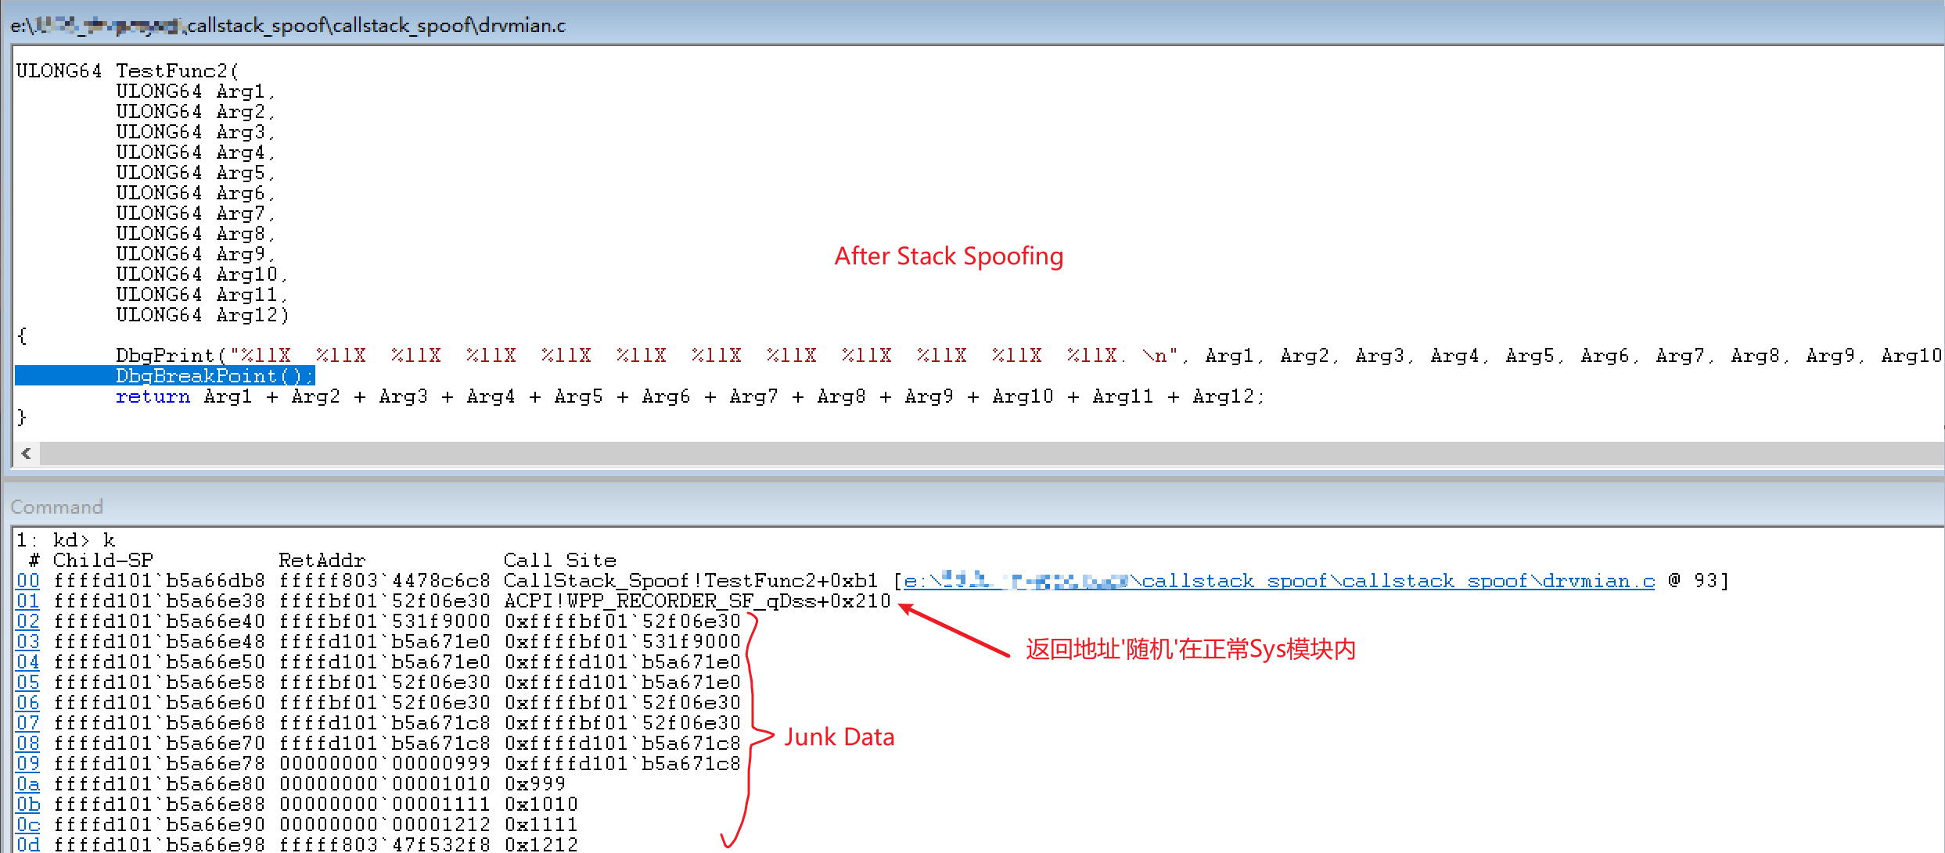The image size is (1945, 853).
Task: Click the Command window title label
Action: (x=57, y=507)
